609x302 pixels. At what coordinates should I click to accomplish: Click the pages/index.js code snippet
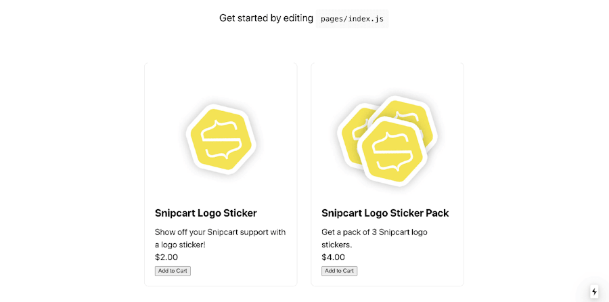(x=352, y=18)
